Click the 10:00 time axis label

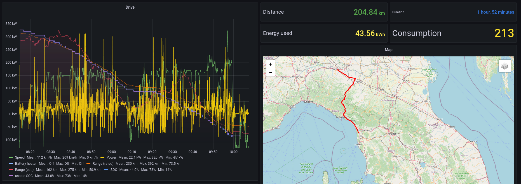click(233, 152)
